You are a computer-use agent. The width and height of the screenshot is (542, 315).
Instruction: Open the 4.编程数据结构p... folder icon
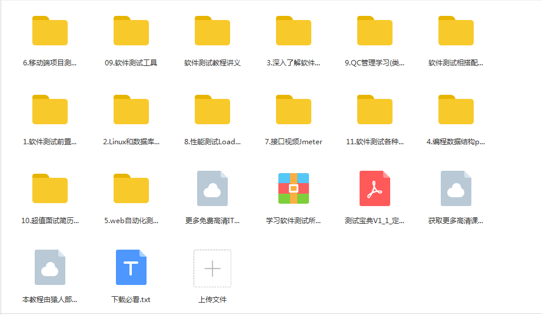click(x=456, y=110)
